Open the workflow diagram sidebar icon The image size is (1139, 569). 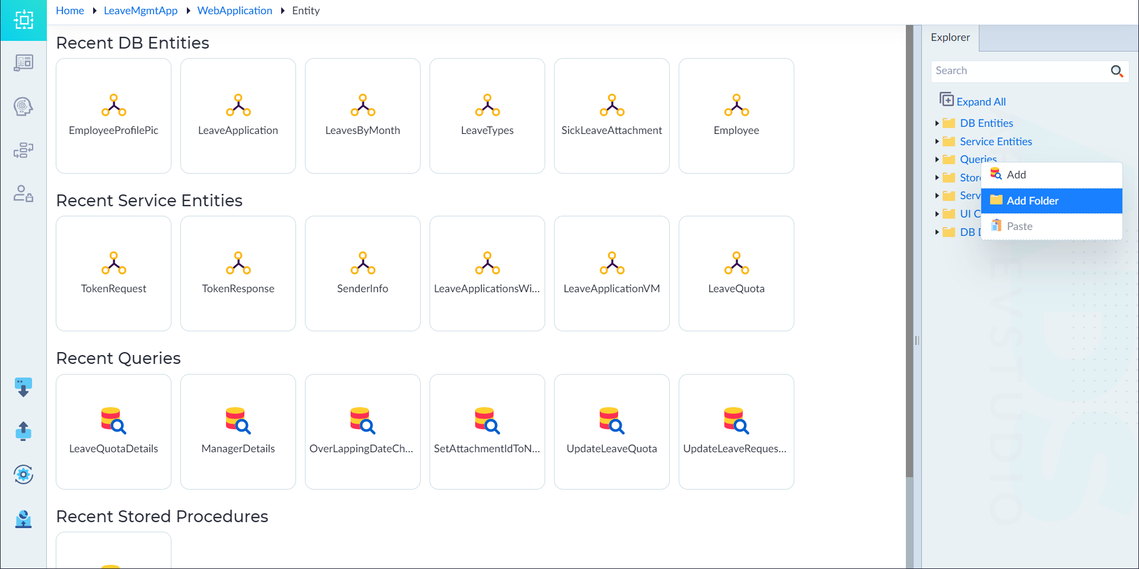tap(23, 151)
